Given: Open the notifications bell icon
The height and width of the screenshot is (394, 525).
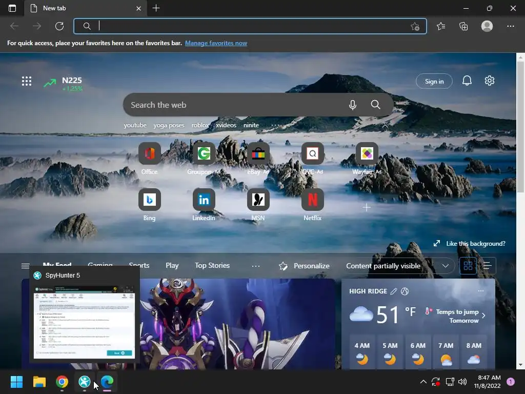Looking at the screenshot, I should point(467,81).
